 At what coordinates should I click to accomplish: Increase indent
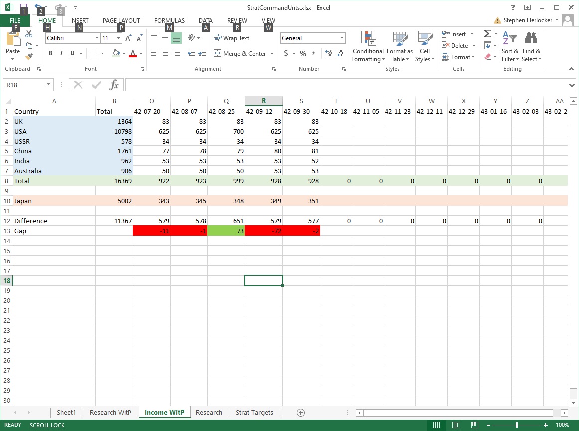coord(202,53)
